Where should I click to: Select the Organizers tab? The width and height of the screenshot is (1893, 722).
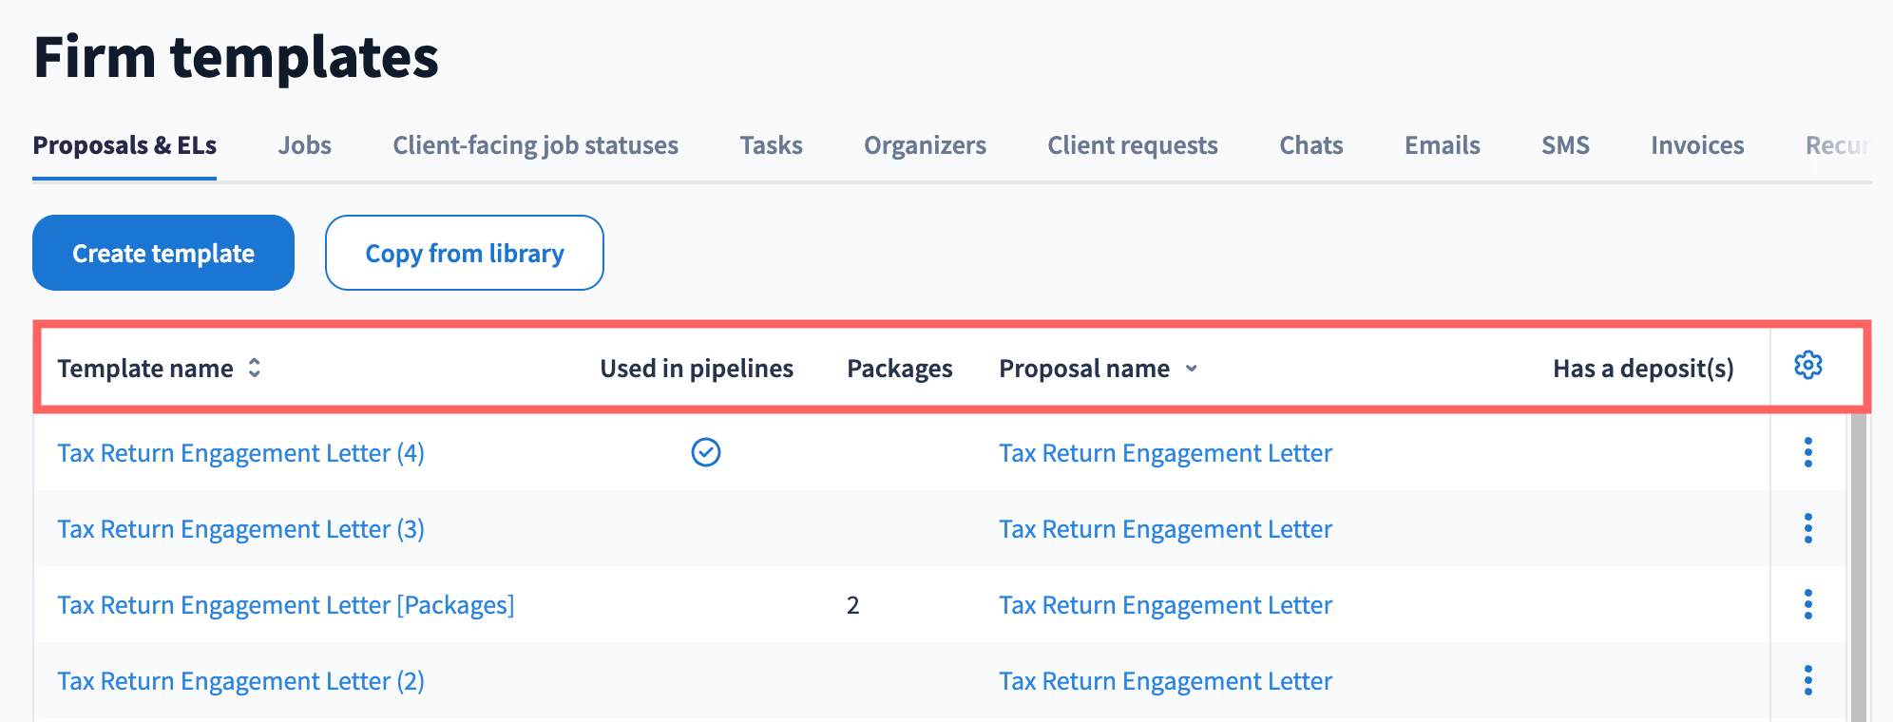click(925, 145)
